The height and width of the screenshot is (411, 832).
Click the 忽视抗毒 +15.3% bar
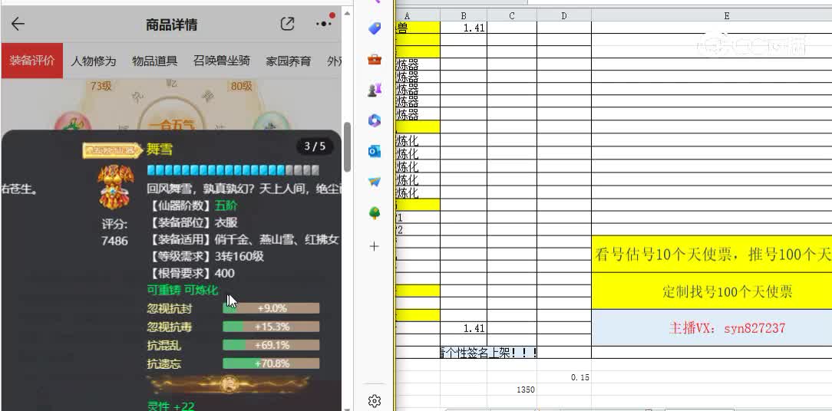click(x=271, y=327)
